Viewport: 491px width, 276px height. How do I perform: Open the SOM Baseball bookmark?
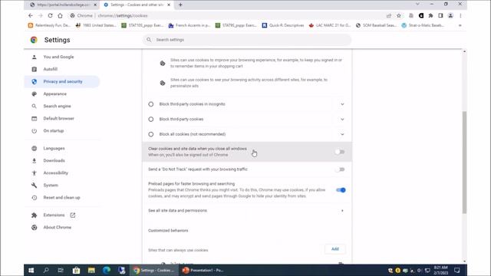point(376,25)
